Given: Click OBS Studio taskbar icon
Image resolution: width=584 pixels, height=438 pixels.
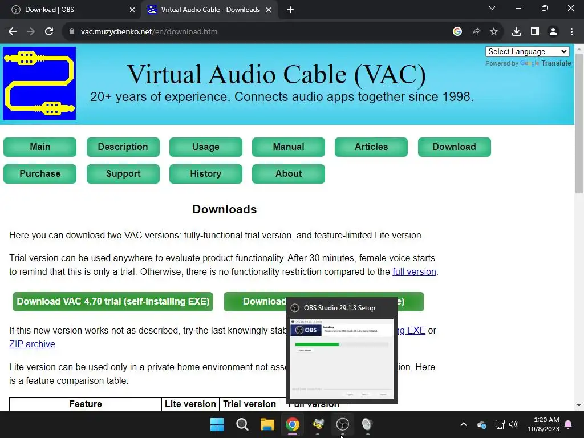Looking at the screenshot, I should click(x=343, y=424).
